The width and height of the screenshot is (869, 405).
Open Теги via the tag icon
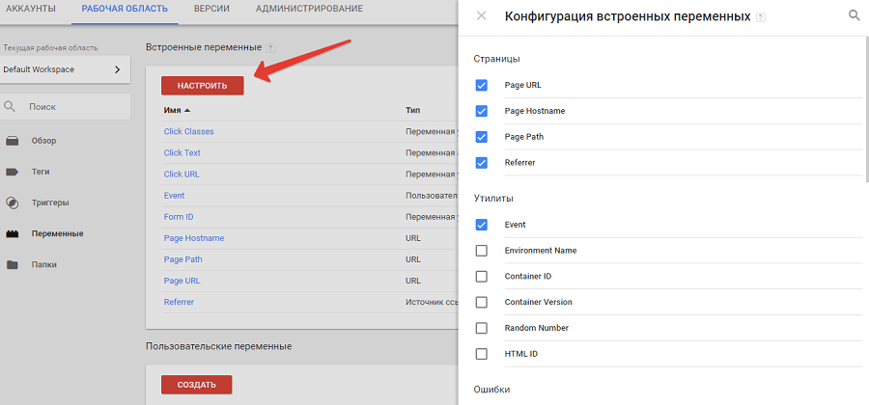pyautogui.click(x=13, y=172)
